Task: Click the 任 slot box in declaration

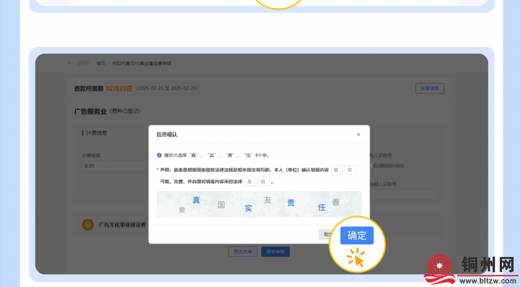Action: [263, 181]
